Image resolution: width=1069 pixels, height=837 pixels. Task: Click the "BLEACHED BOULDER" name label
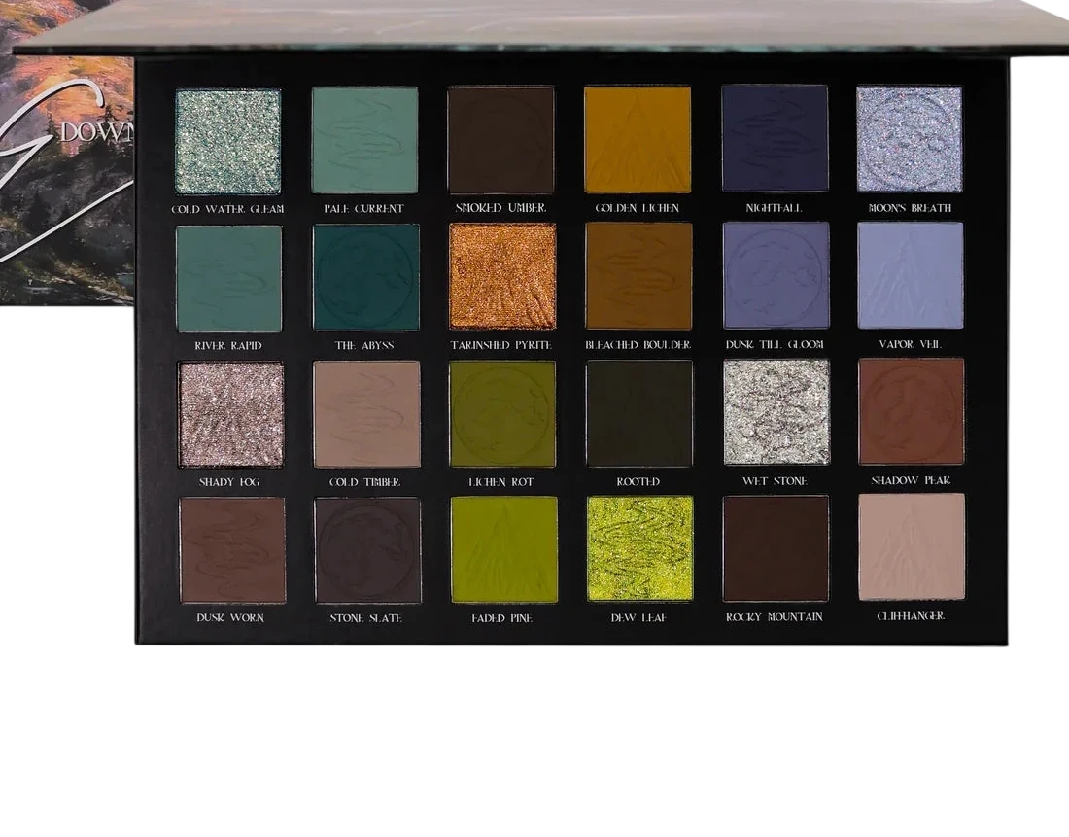coord(638,344)
